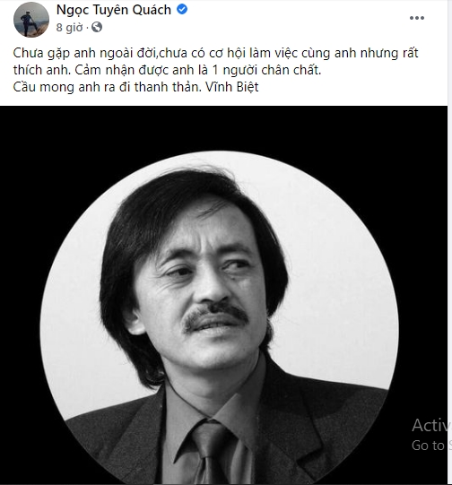Click the blue verified badge

tap(182, 10)
